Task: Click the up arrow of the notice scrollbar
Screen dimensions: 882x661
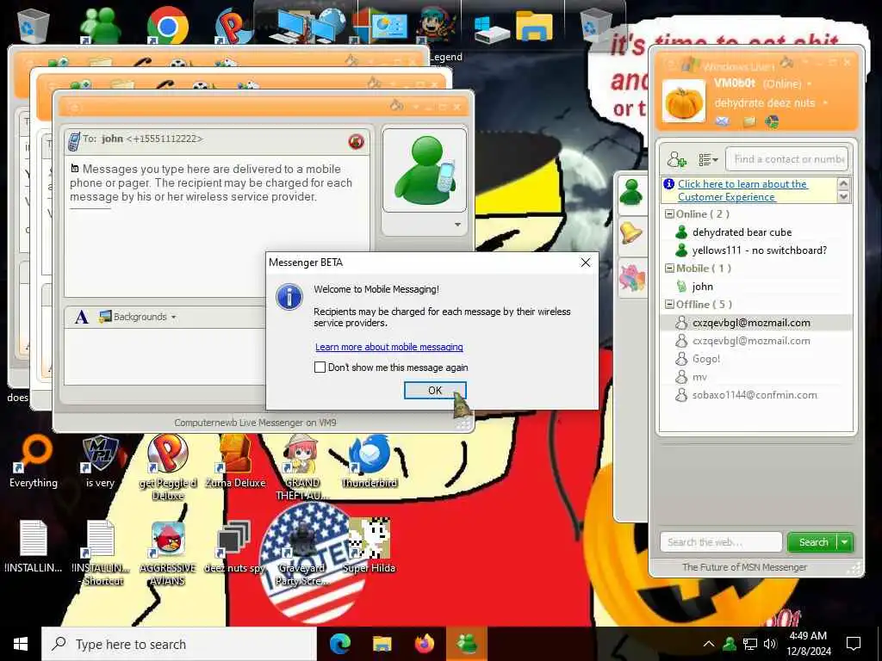Action: click(843, 183)
